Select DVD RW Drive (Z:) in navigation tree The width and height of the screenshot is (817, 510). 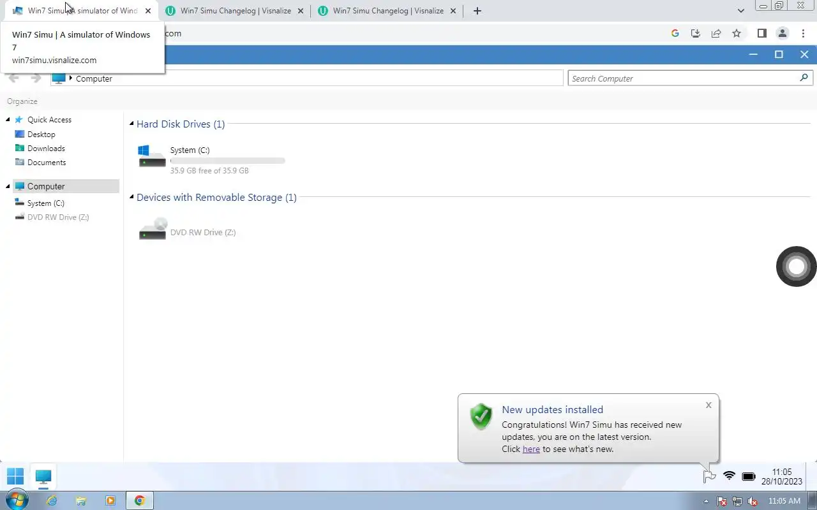point(58,217)
